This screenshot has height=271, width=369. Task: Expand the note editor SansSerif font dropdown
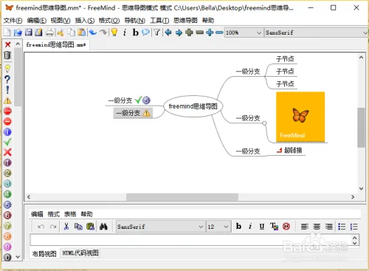point(160,227)
